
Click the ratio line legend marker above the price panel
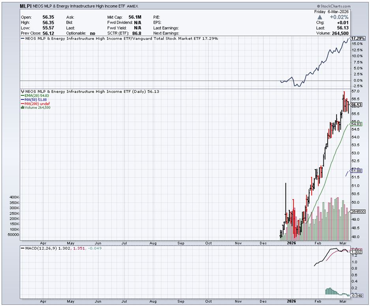[x=23, y=39]
